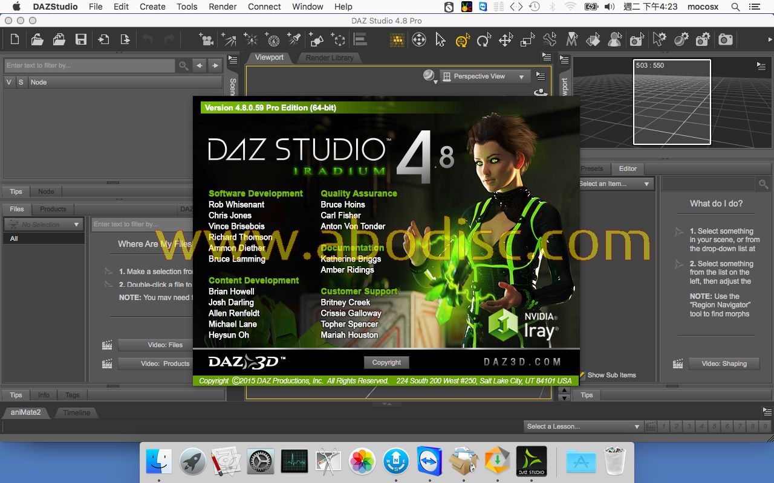
Task: Click the Video: Shaping button
Action: tap(724, 363)
